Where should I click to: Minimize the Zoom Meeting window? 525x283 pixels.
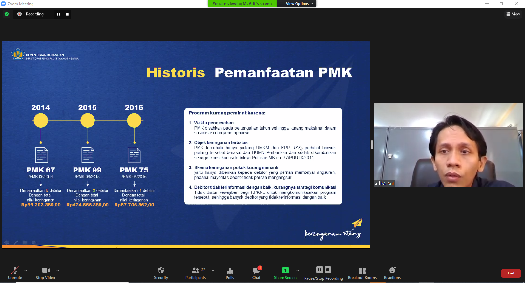tap(487, 4)
